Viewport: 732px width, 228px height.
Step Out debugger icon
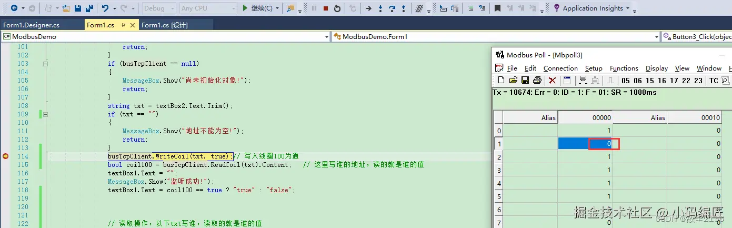point(404,8)
